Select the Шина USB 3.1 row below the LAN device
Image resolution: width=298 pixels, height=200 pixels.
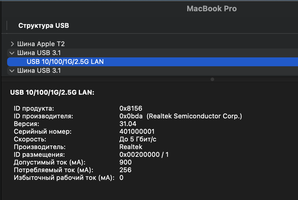point(39,71)
